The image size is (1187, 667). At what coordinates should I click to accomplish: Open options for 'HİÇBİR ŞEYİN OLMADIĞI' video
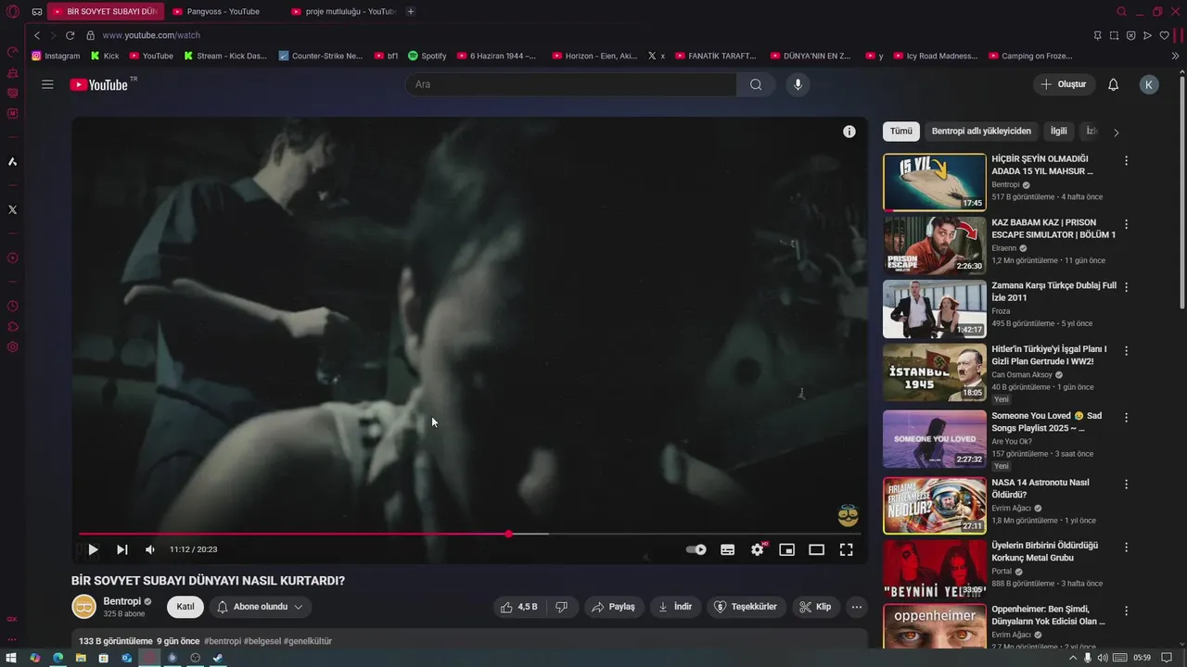(x=1126, y=160)
